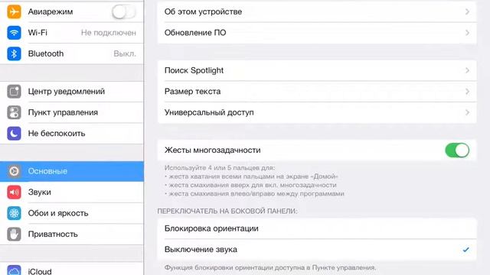Turn off the Жесты многозадачности switch

457,150
